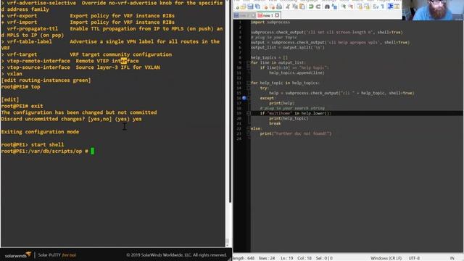This screenshot has height=261, width=464.
Task: Click the SolarWinds logo in footer
Action: coord(17,255)
